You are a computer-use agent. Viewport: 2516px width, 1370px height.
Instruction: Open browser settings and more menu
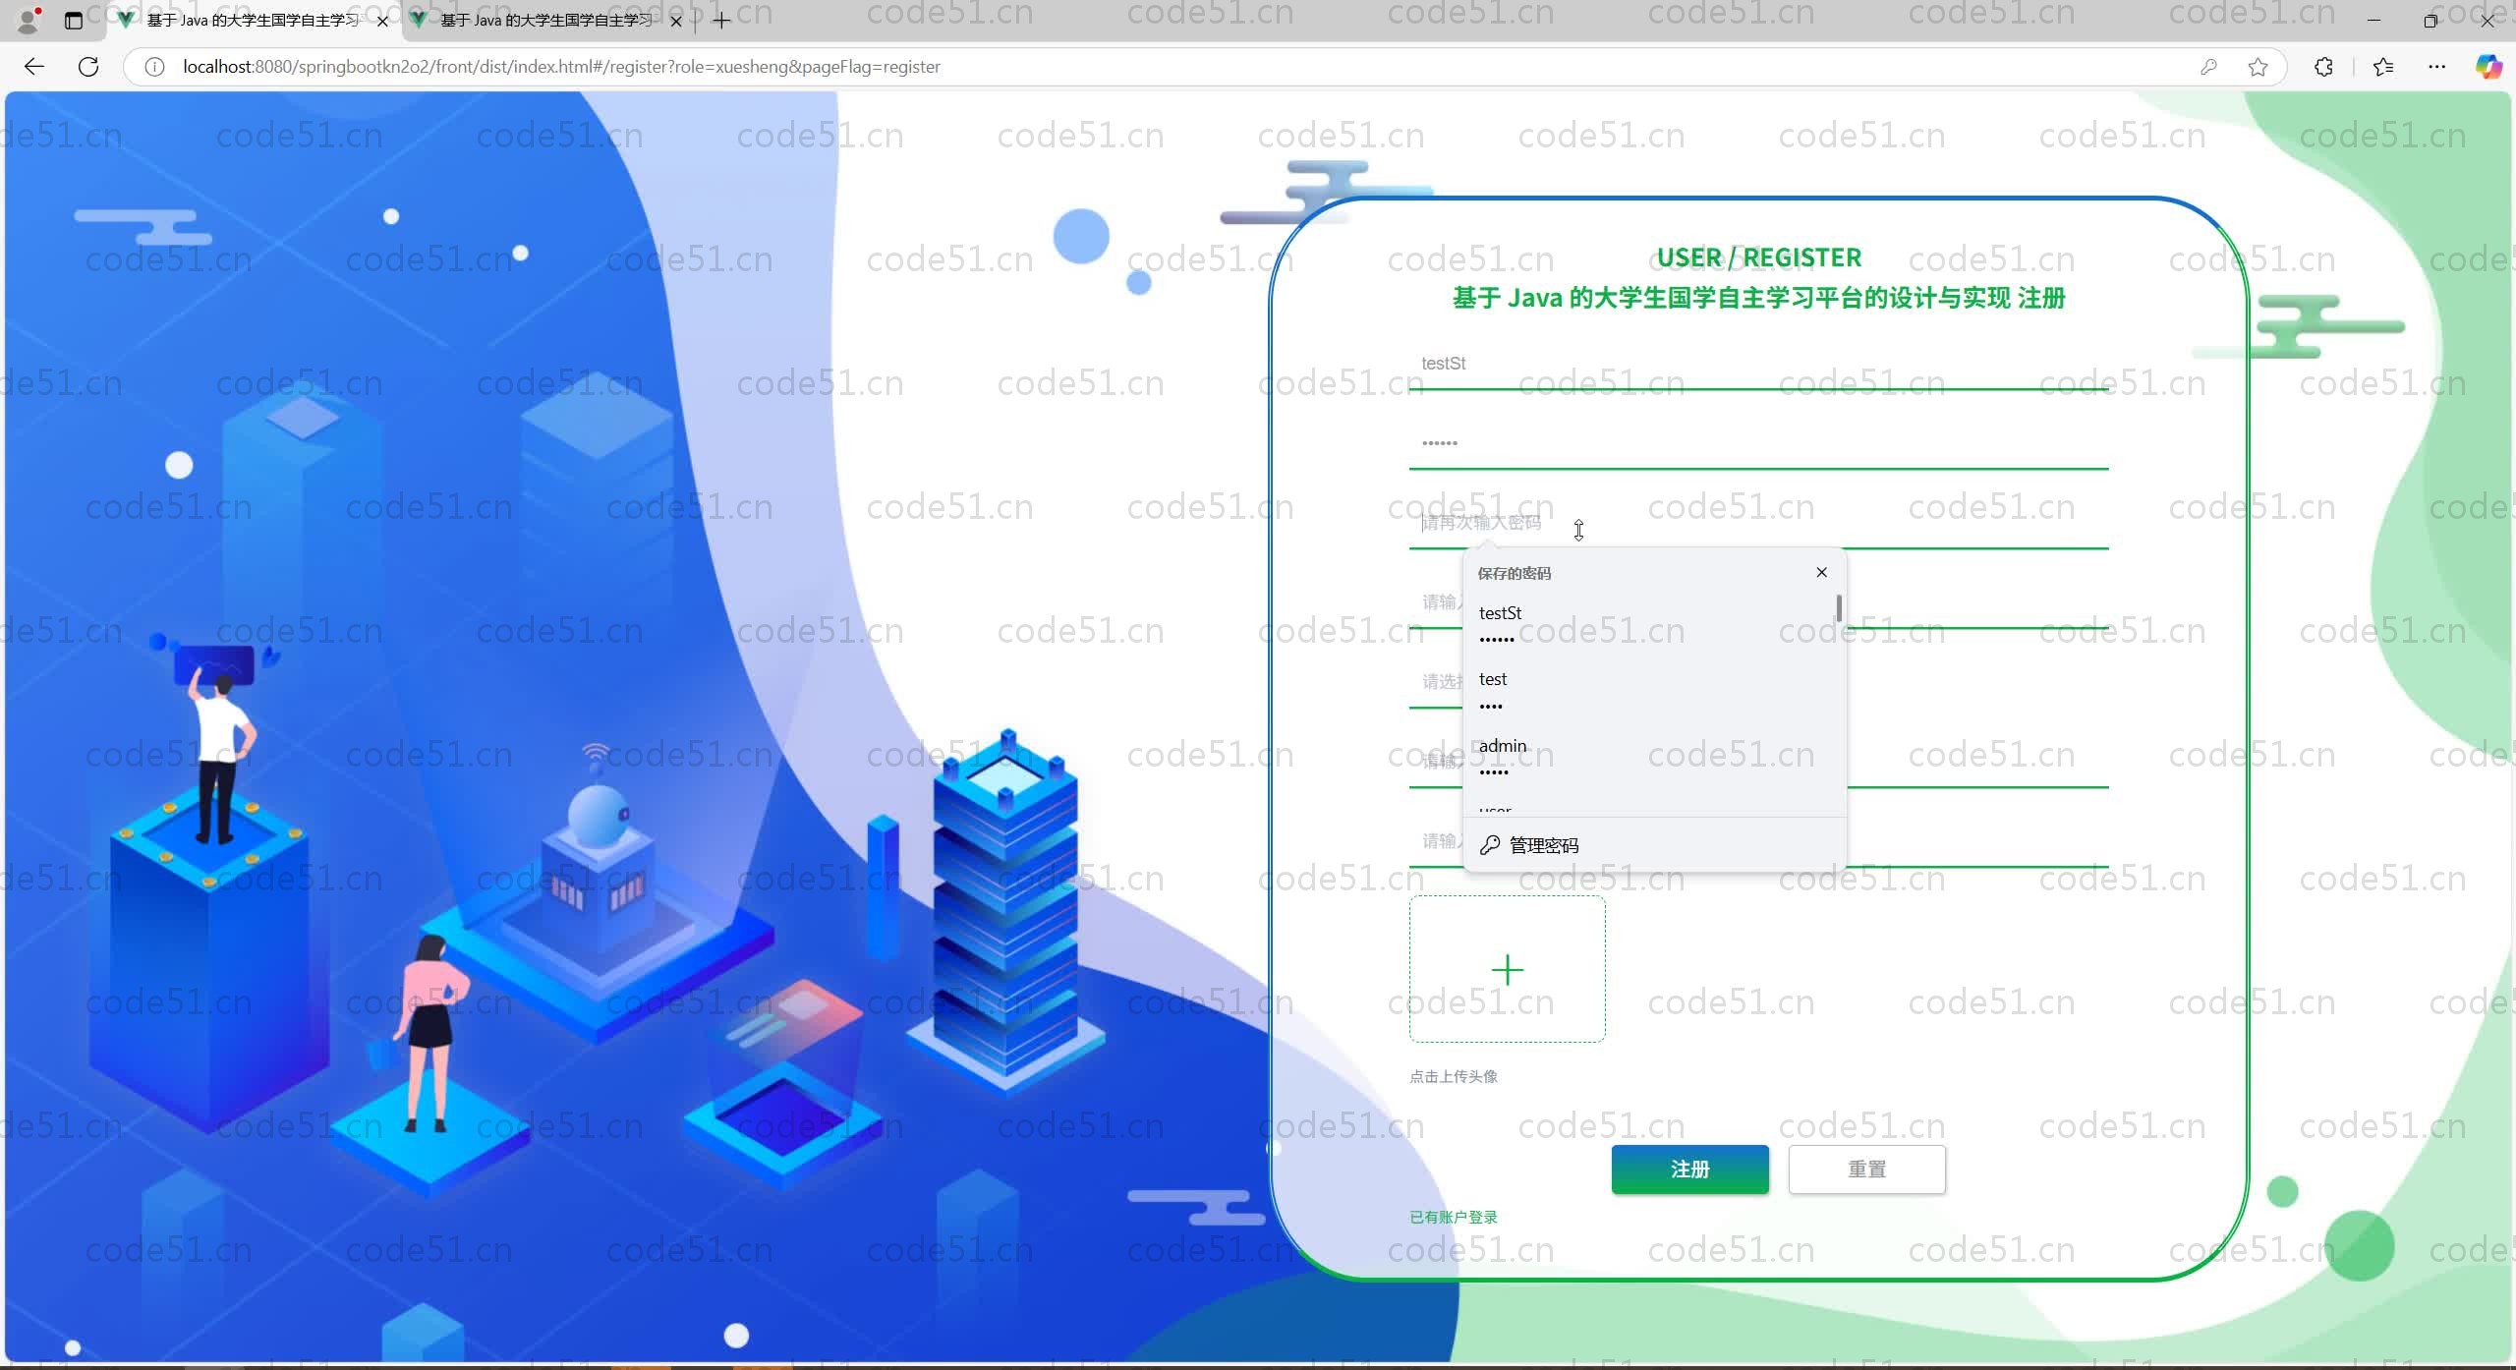[x=2436, y=67]
